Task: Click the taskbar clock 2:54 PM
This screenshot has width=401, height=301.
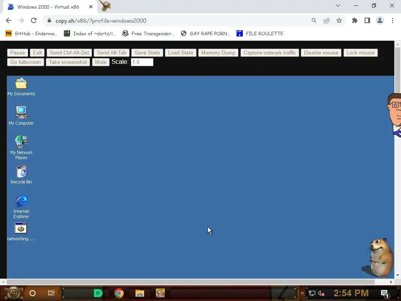Action: (x=351, y=293)
